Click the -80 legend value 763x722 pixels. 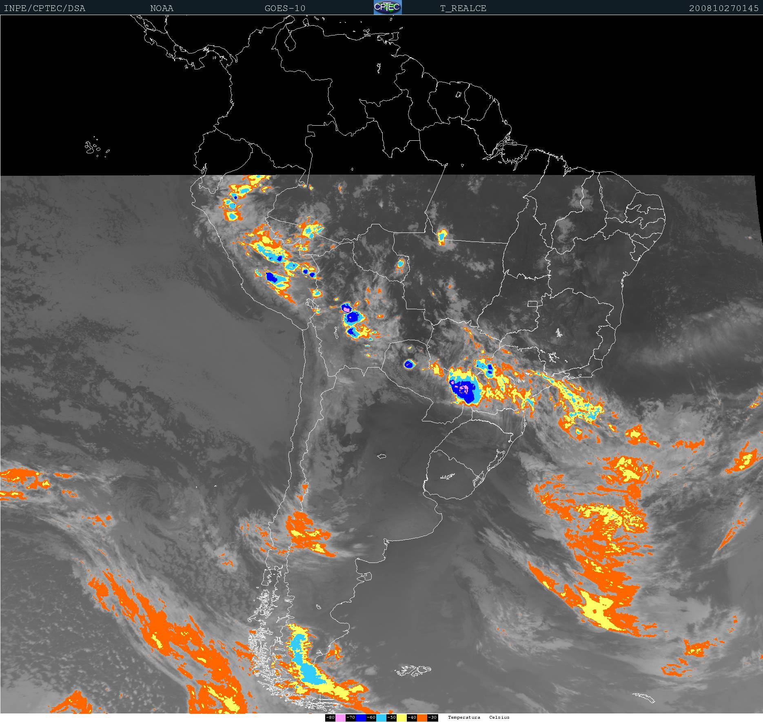(330, 718)
